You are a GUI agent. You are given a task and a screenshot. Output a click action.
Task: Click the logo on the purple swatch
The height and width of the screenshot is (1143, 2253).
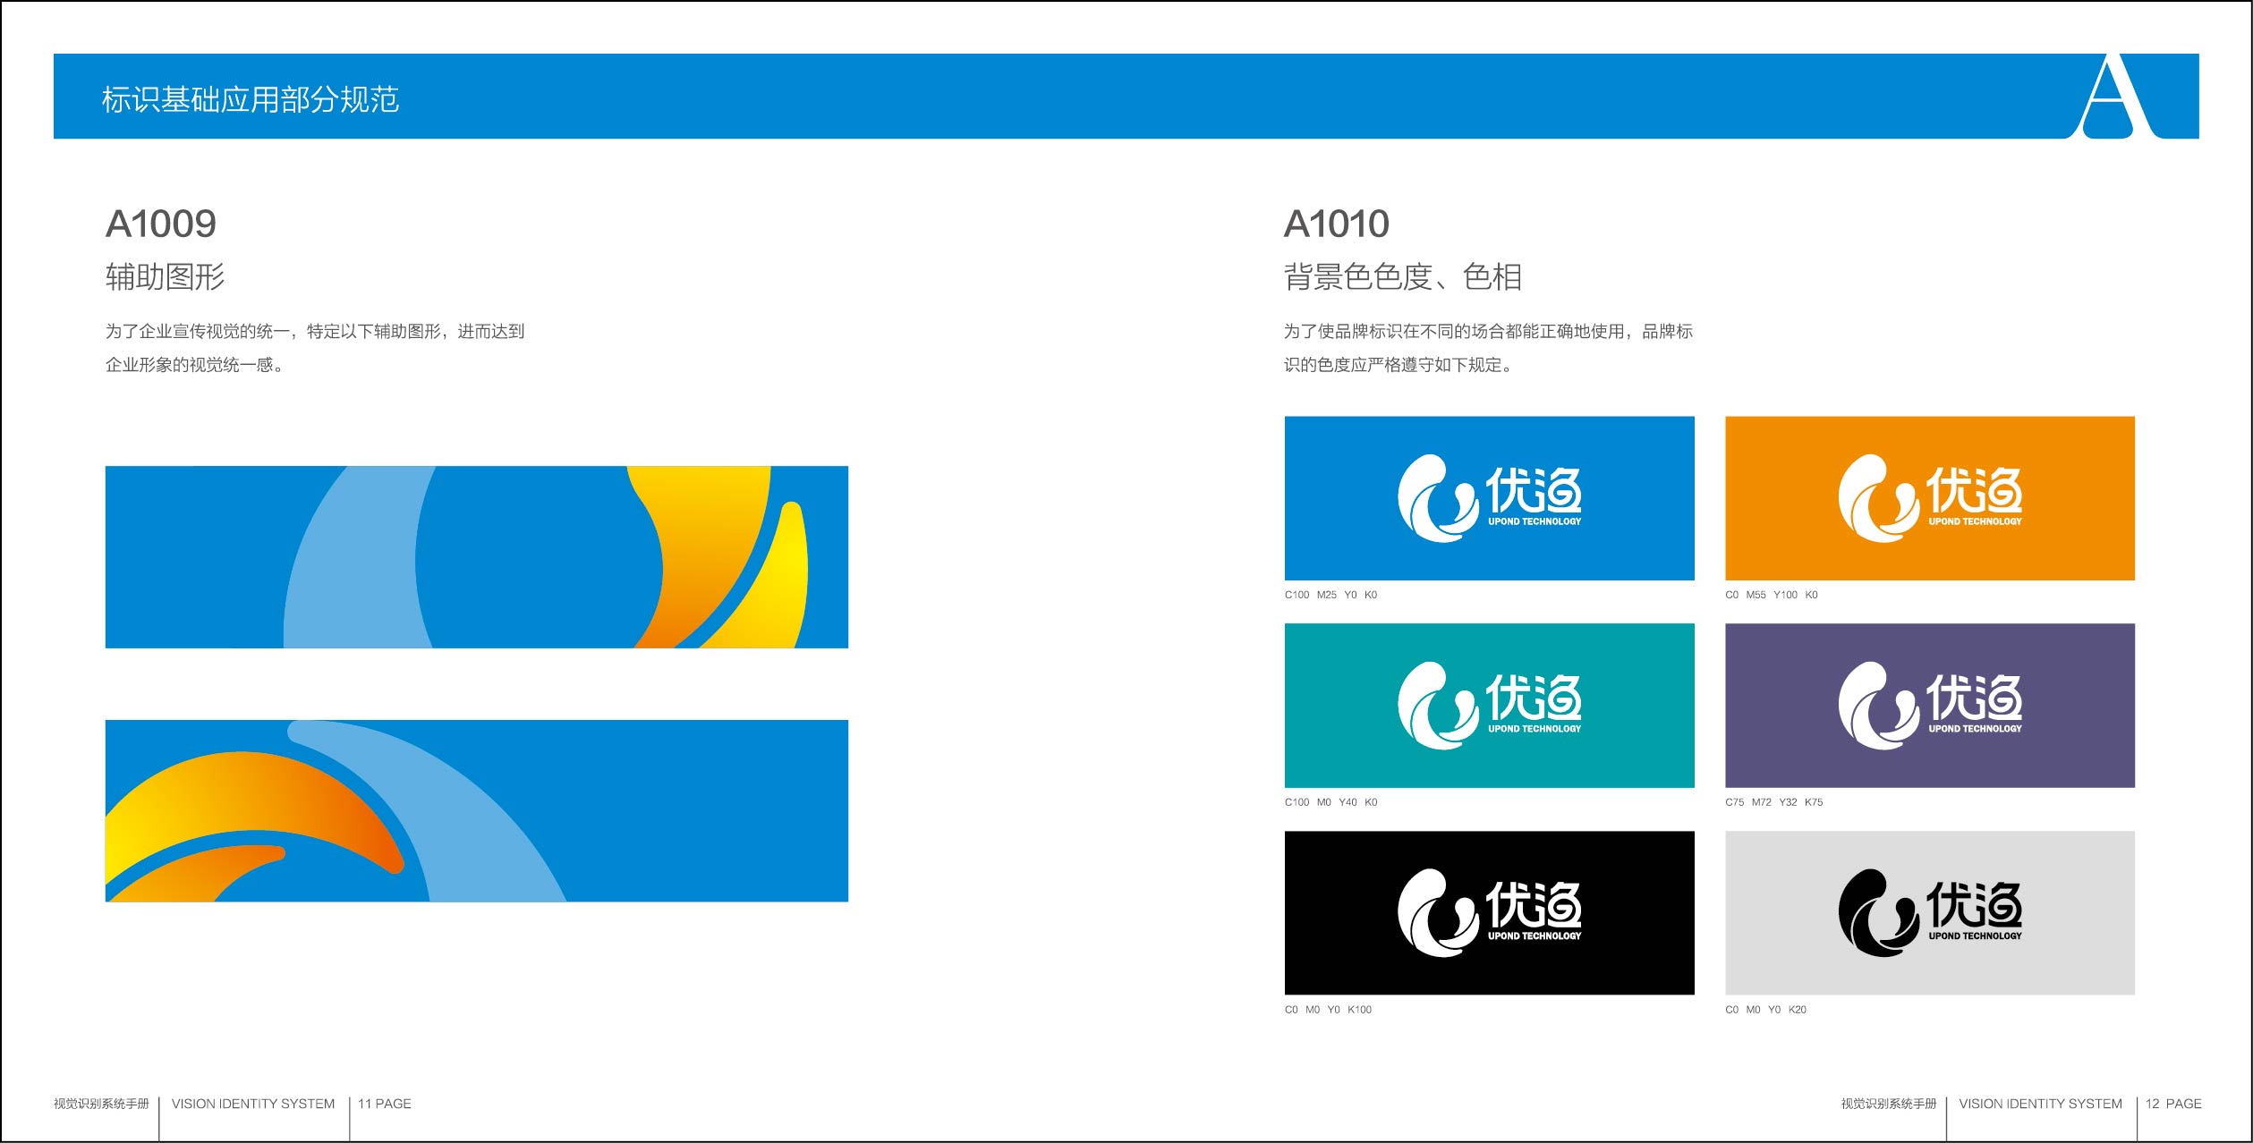coord(1930,705)
